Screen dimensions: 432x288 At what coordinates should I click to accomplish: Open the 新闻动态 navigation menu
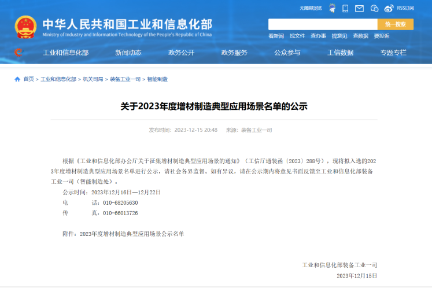tap(128, 53)
